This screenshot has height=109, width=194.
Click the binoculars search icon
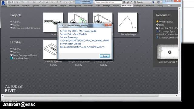(x=124, y=2)
